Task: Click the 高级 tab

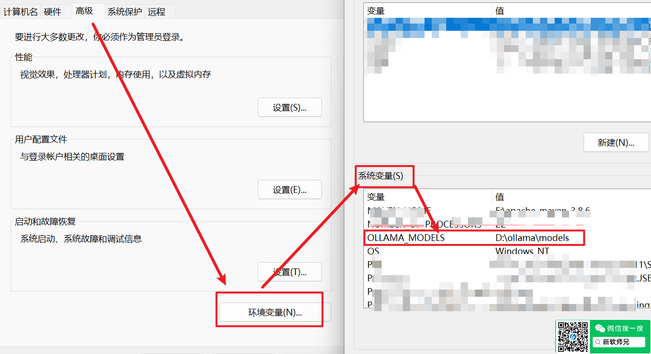Action: [84, 11]
